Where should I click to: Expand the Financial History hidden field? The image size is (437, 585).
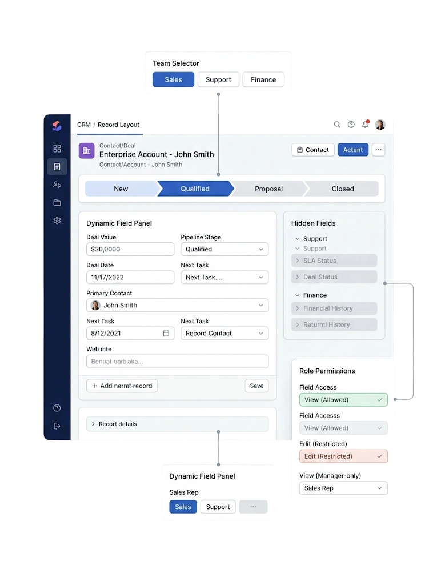334,308
